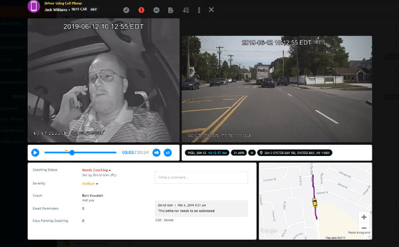This screenshot has height=247, width=399.
Task: Click the gray minus circle icon
Action: click(156, 10)
